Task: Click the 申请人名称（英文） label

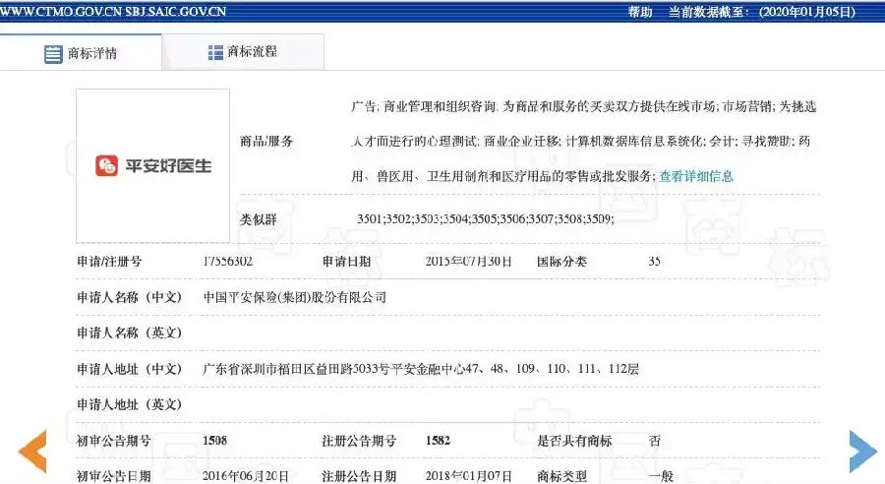Action: pyautogui.click(x=129, y=333)
